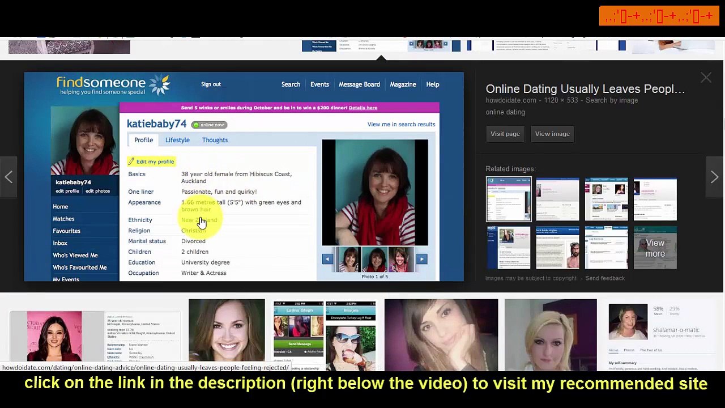Open the Search by image link
This screenshot has width=725, height=408.
click(612, 100)
